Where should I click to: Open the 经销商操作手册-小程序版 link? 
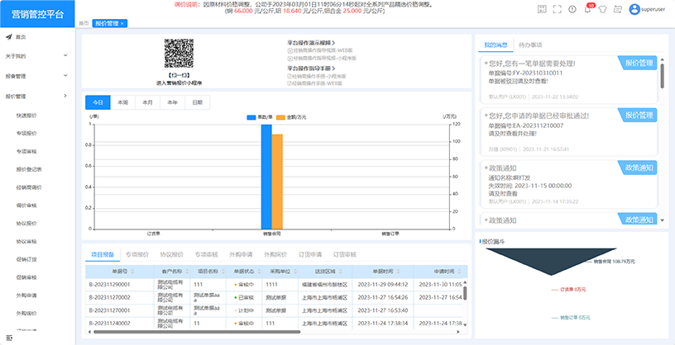click(x=316, y=76)
